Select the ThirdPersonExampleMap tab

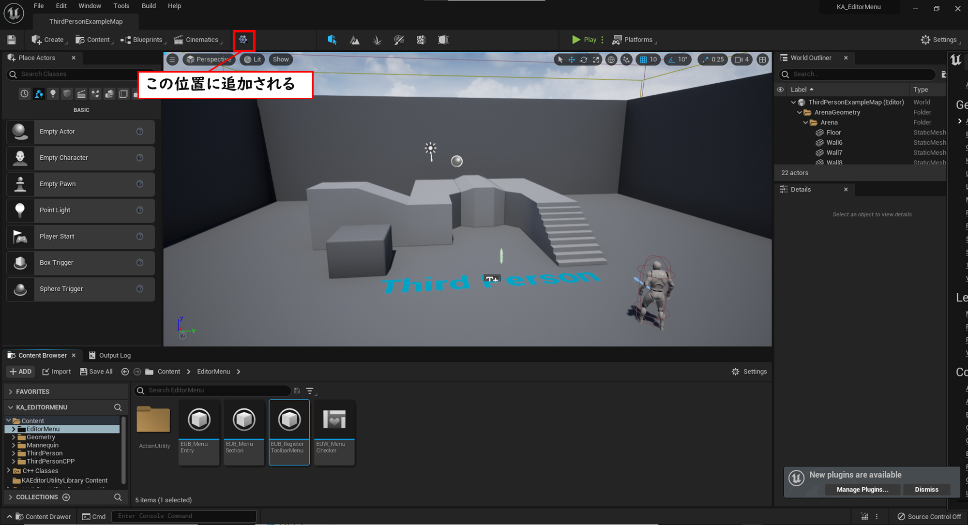pos(86,21)
